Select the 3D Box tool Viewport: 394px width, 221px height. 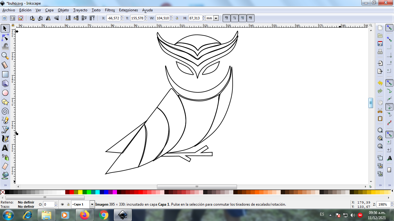coord(5,83)
